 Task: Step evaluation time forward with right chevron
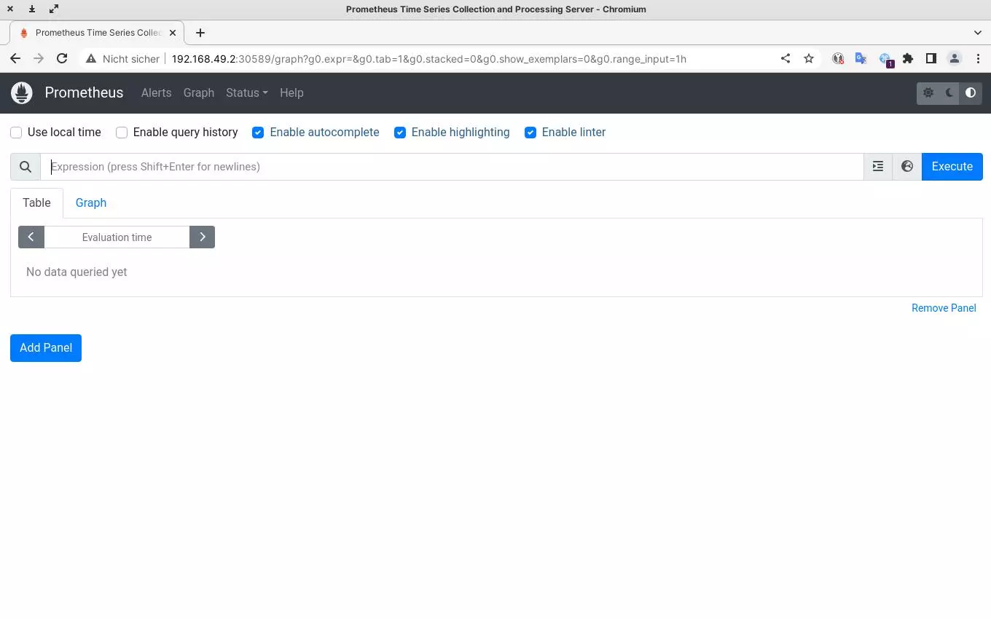tap(202, 237)
